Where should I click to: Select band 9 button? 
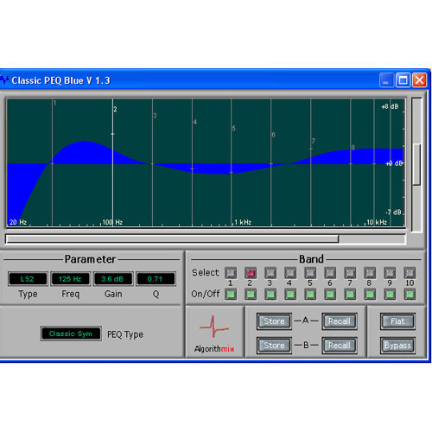click(390, 272)
